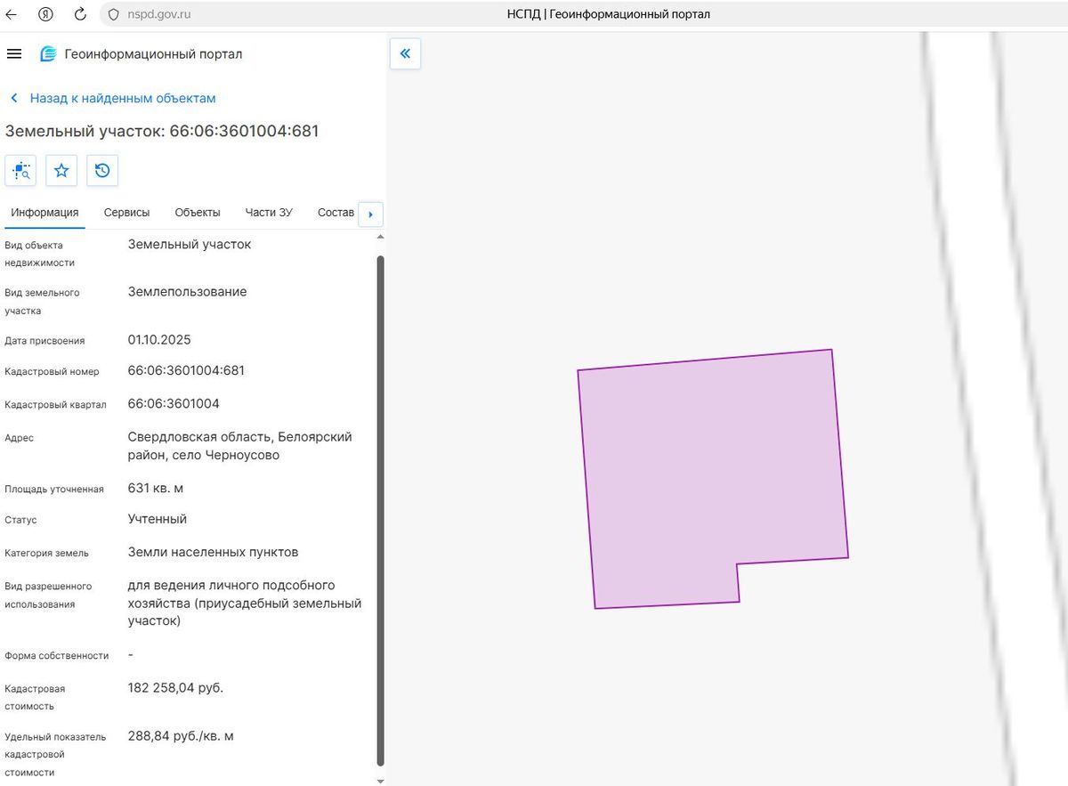The width and height of the screenshot is (1068, 786).
Task: Click the value 288,84 руб./кв. м
Action: pos(181,736)
